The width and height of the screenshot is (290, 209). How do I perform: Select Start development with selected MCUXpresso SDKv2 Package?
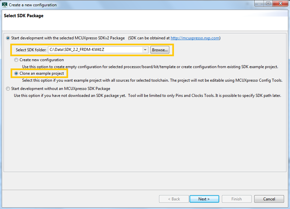pos(8,38)
